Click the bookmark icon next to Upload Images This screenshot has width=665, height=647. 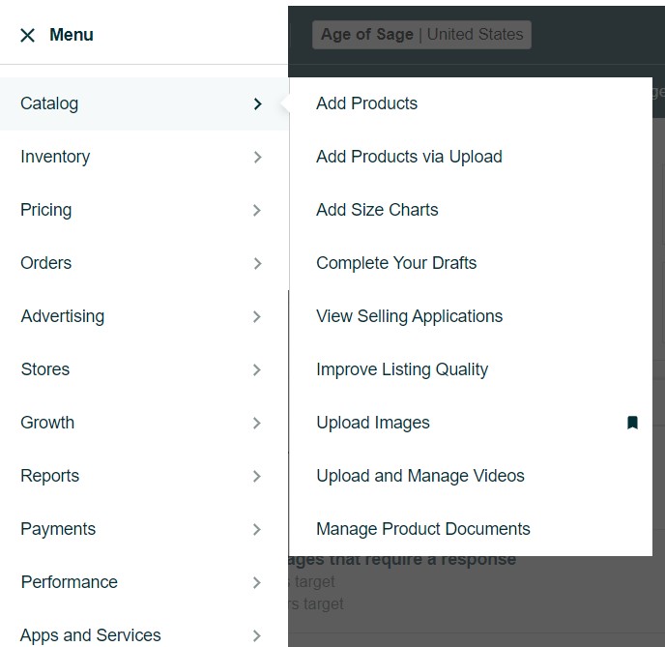click(x=632, y=423)
